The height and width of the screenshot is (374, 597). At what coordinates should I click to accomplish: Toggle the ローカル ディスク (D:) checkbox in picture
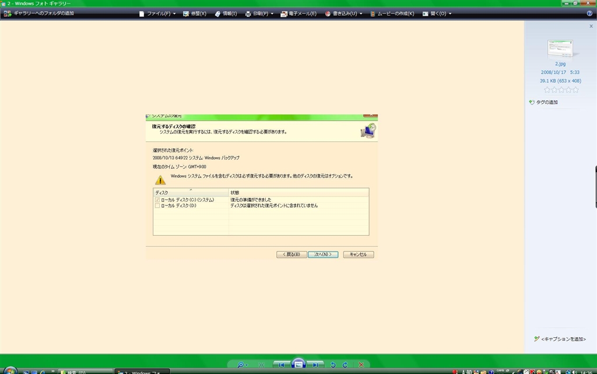[x=157, y=205]
